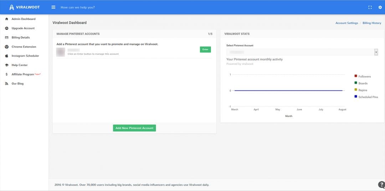Screen dimensions: 385x191
Task: Open the Billing History link
Action: pos(372,23)
